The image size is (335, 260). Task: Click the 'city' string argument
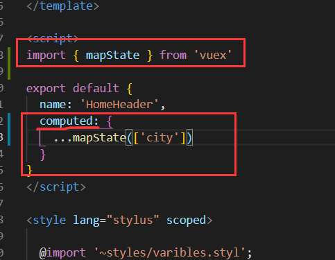160,138
